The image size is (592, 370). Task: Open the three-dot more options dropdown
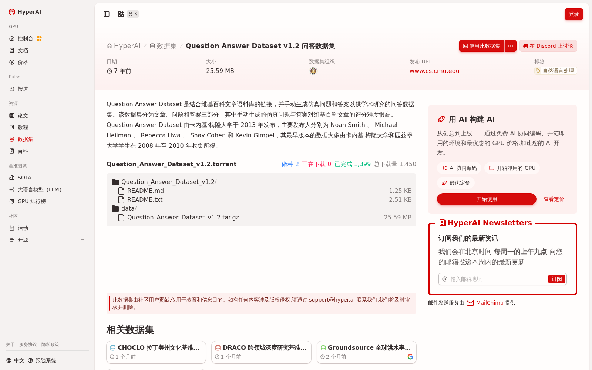click(511, 46)
